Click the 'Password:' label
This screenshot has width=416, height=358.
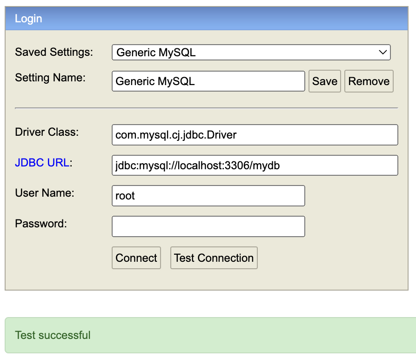(41, 224)
